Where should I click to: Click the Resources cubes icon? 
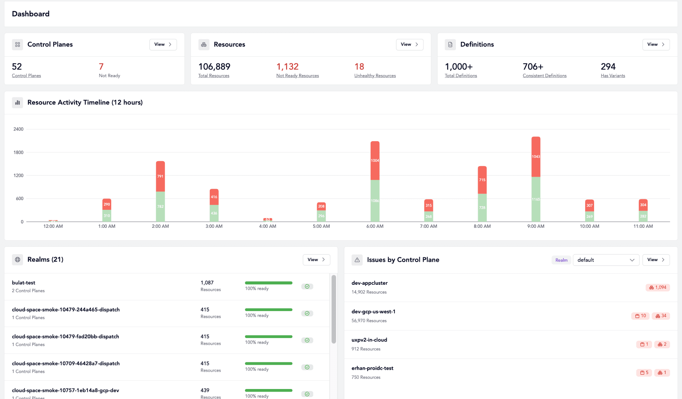pos(204,45)
